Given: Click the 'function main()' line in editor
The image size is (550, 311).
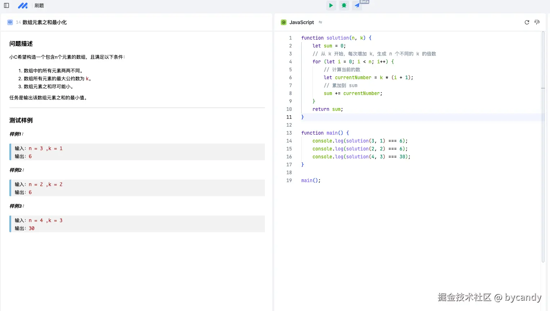Looking at the screenshot, I should click(x=325, y=133).
